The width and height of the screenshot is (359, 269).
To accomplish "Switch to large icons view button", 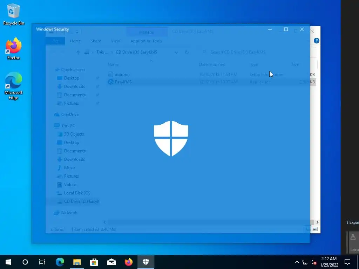I will (x=315, y=229).
